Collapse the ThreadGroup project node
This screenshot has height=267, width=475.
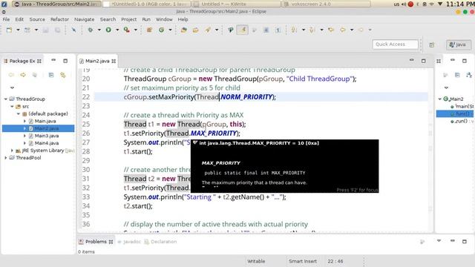tap(6, 99)
